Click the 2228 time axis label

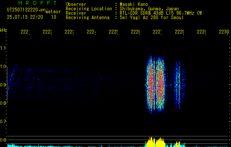point(180,32)
